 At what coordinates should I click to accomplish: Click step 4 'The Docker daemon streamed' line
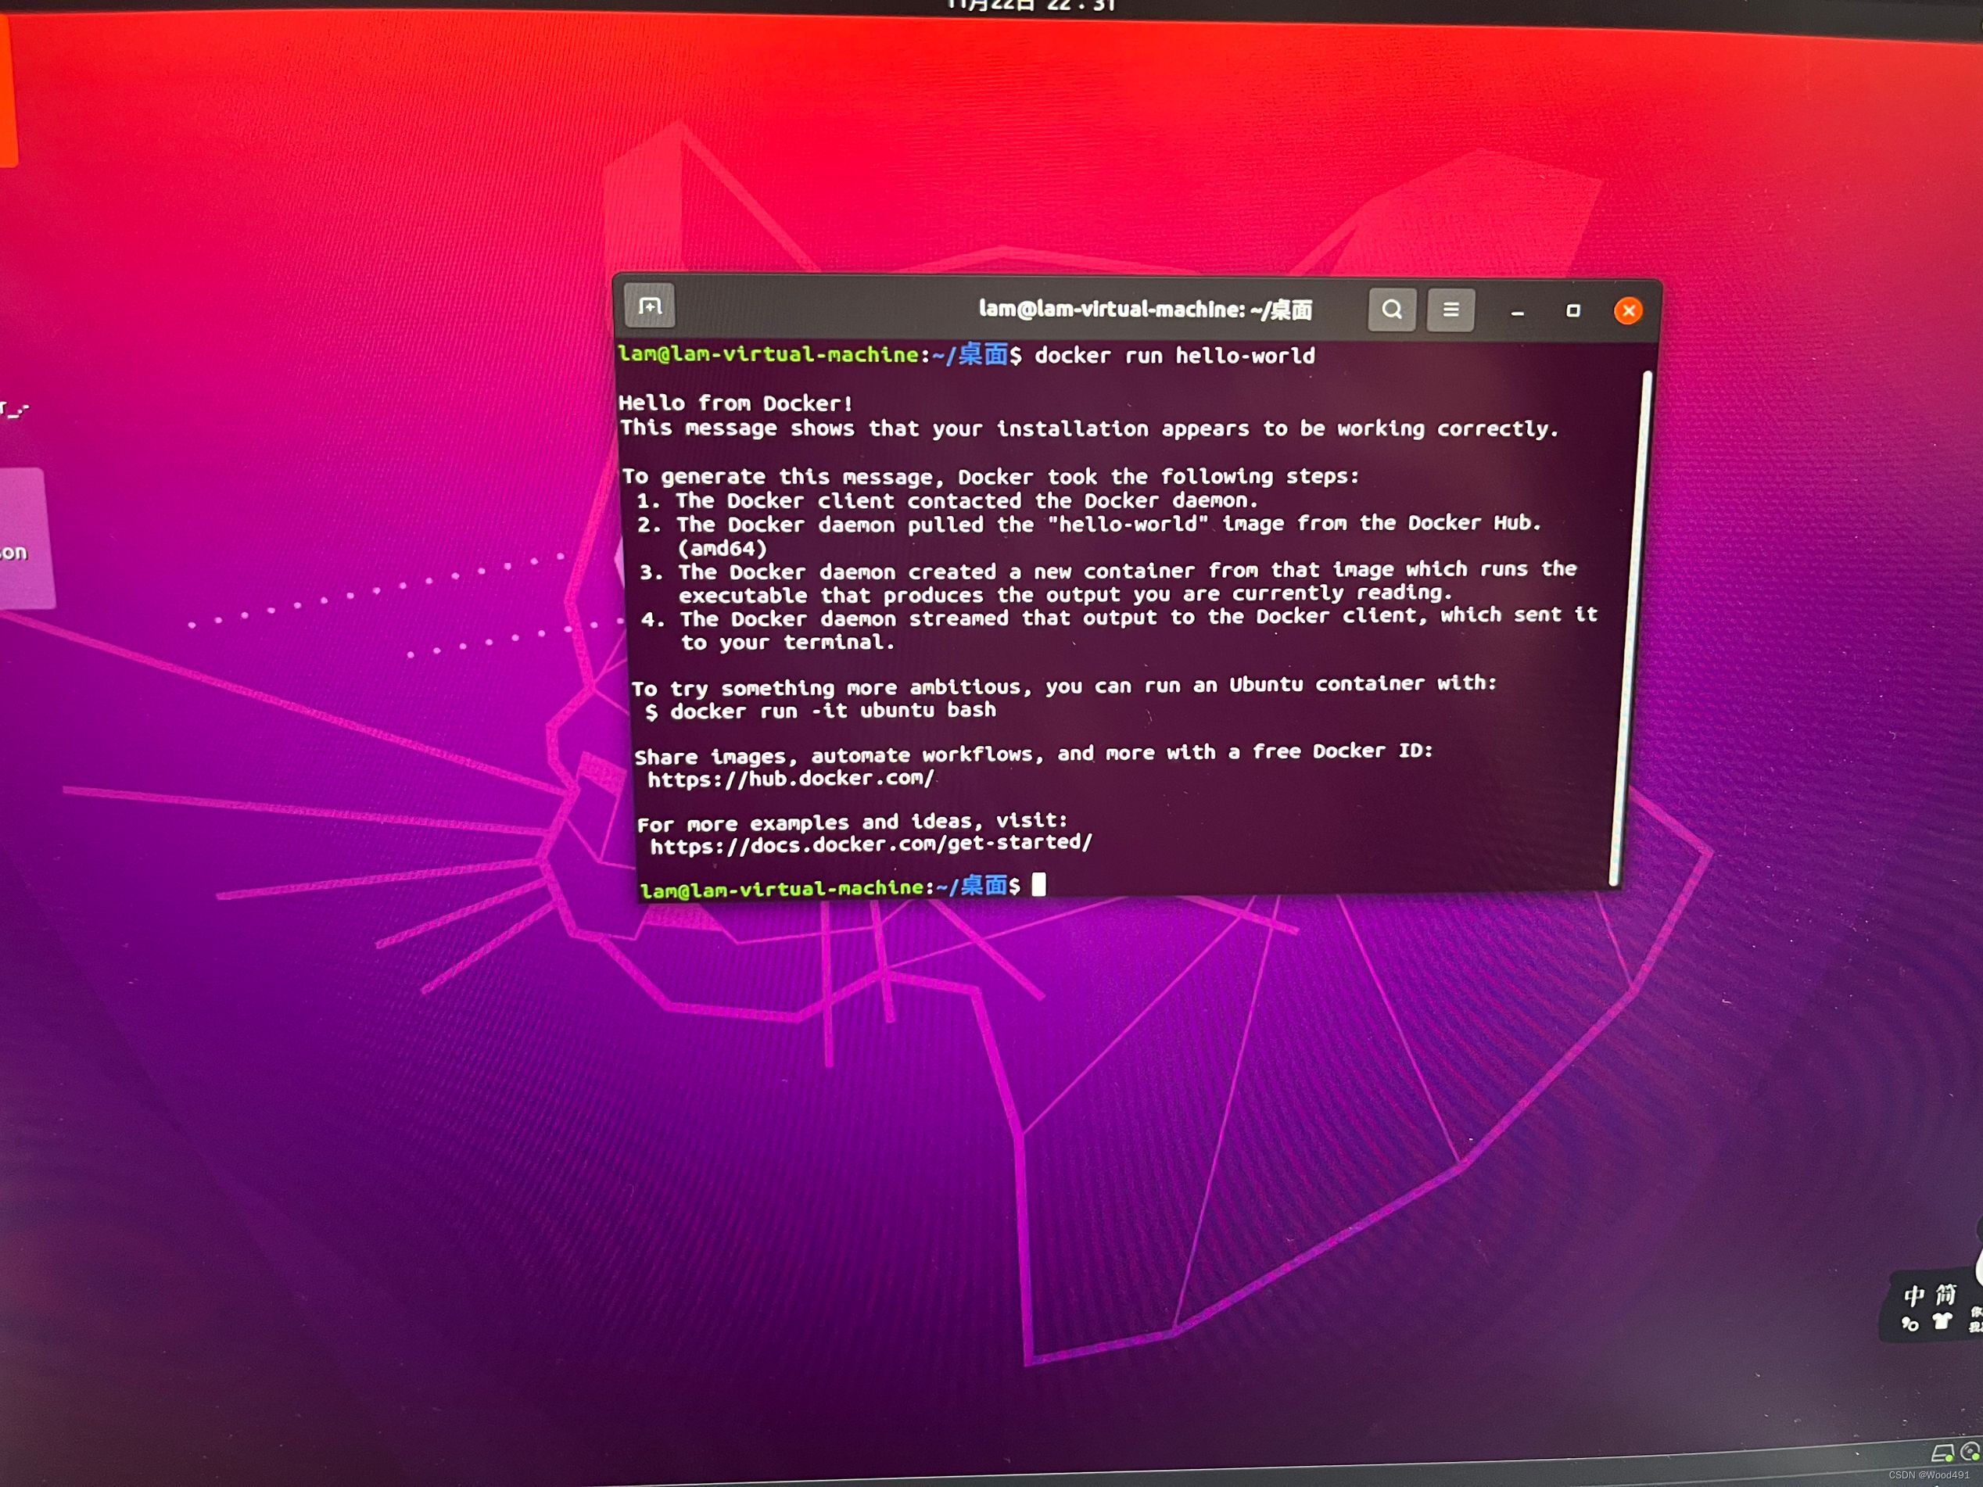[x=1120, y=617]
